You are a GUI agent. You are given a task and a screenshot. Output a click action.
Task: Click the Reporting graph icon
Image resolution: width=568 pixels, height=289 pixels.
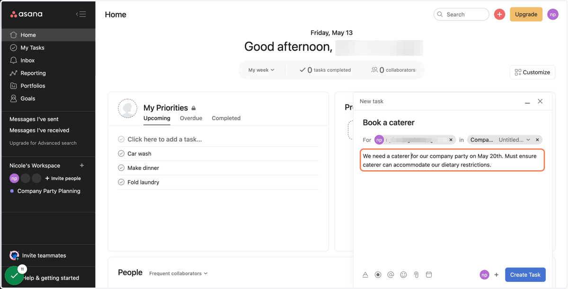pos(13,73)
